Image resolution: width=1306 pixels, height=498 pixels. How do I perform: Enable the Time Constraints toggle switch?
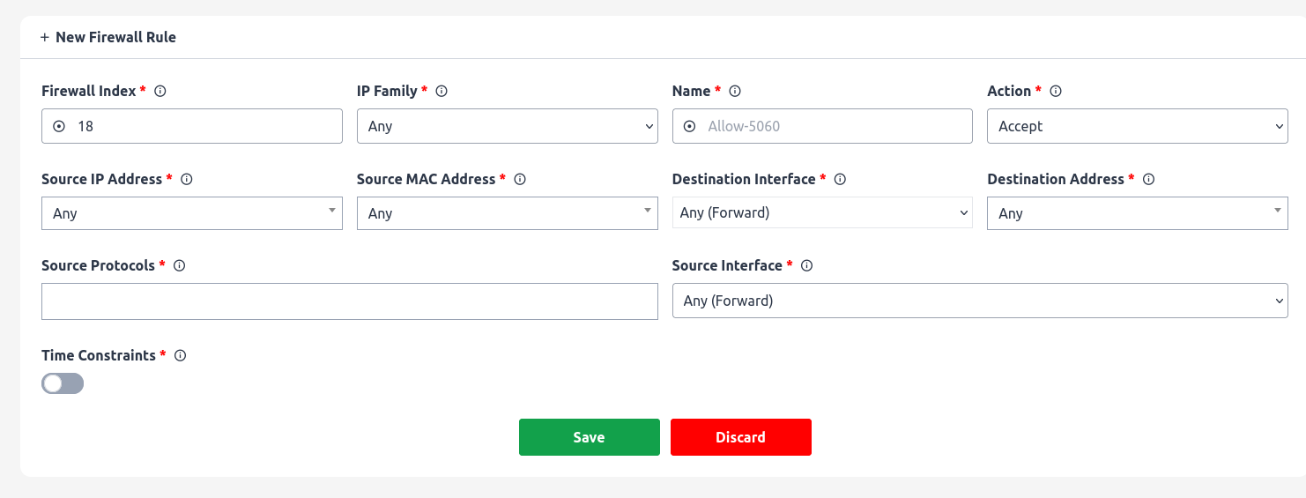coord(63,383)
